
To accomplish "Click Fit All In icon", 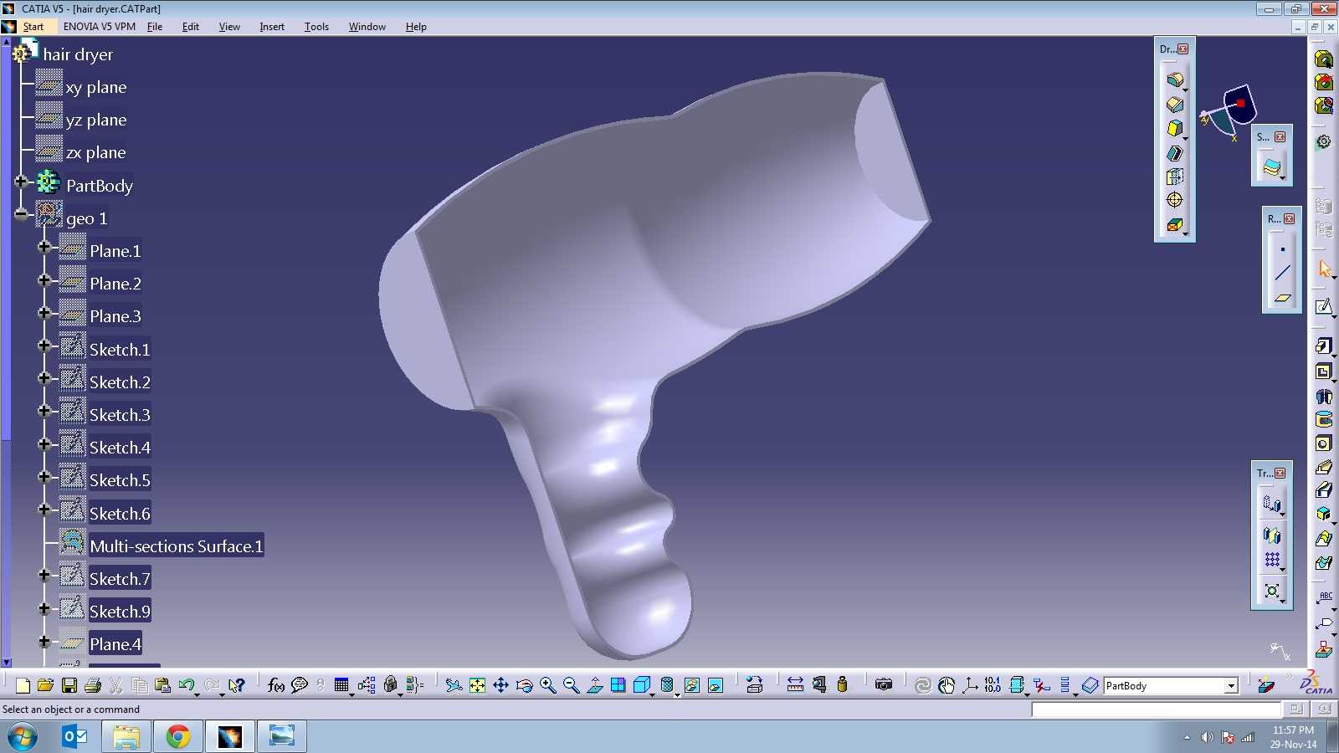I will [x=477, y=685].
